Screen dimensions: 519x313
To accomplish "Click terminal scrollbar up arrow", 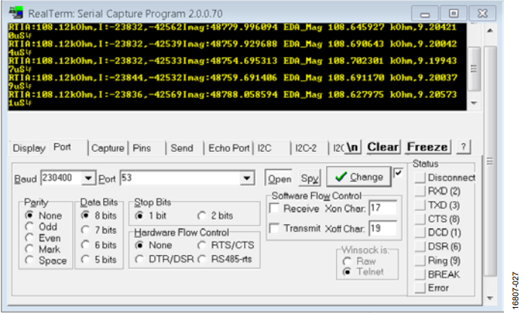I will (474, 25).
